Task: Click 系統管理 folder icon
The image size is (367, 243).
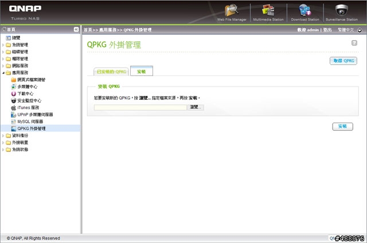Action: click(x=8, y=45)
